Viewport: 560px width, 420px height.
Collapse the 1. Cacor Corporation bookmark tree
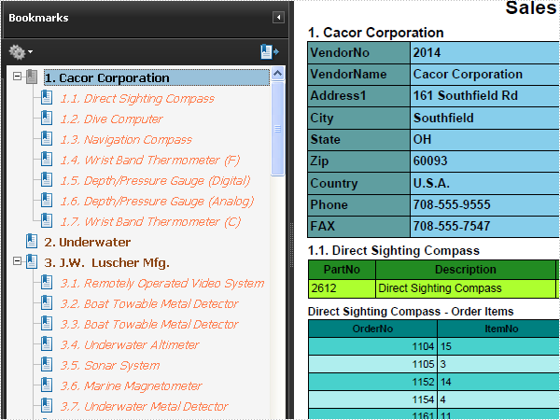[x=17, y=77]
